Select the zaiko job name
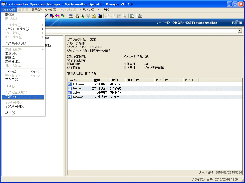 [x=76, y=93]
